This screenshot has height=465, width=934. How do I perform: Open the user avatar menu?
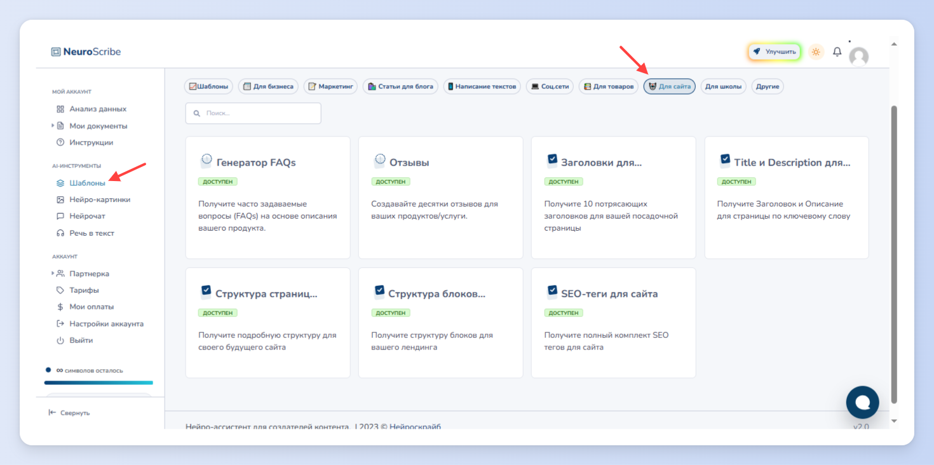coord(859,57)
